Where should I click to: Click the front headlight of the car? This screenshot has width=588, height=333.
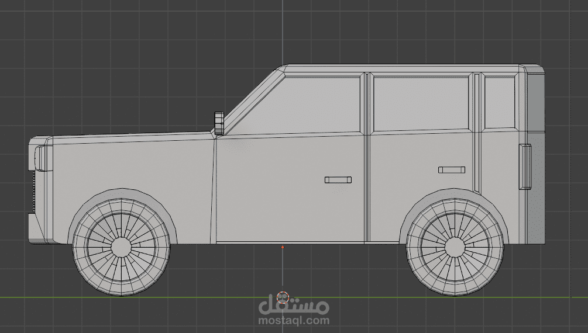click(x=40, y=157)
